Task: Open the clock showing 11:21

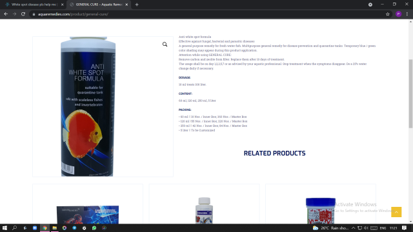Action: pos(394,228)
